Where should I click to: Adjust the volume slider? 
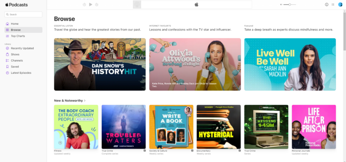(x=290, y=4)
